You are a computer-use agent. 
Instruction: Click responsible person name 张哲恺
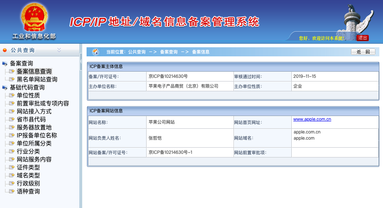155,138
